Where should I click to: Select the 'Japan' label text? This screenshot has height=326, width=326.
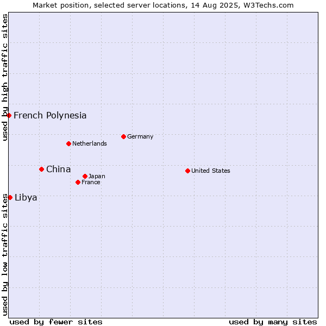click(97, 176)
